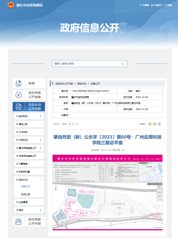Open 政府信息公开指南 section

point(29,95)
